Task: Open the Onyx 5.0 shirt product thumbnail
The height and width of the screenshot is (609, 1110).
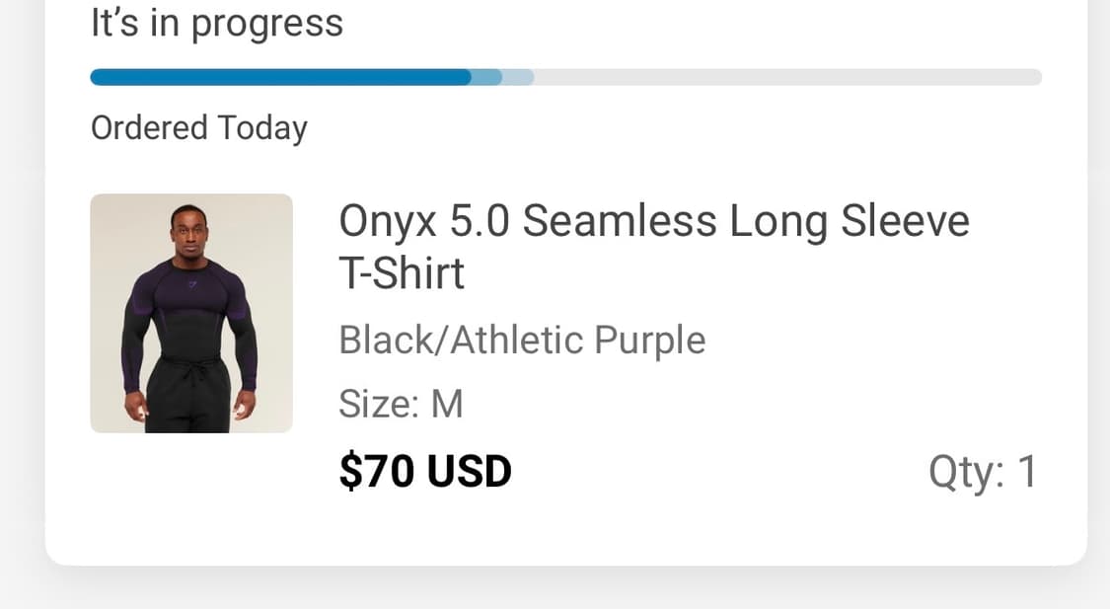Action: tap(191, 313)
